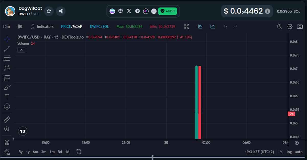Viewport: 307px width, 160px height.
Task: Select the trend line drawing tool
Action: pyautogui.click(x=7, y=49)
